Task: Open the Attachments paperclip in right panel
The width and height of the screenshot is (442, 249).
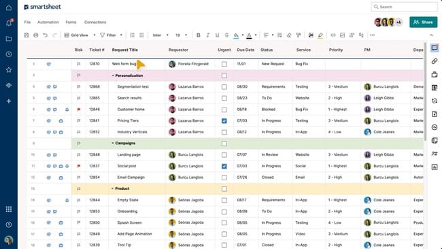Action: tap(435, 61)
